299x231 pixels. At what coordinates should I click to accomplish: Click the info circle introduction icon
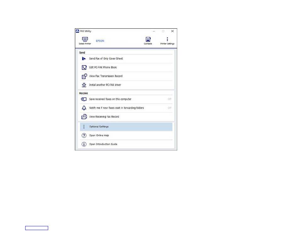point(84,144)
